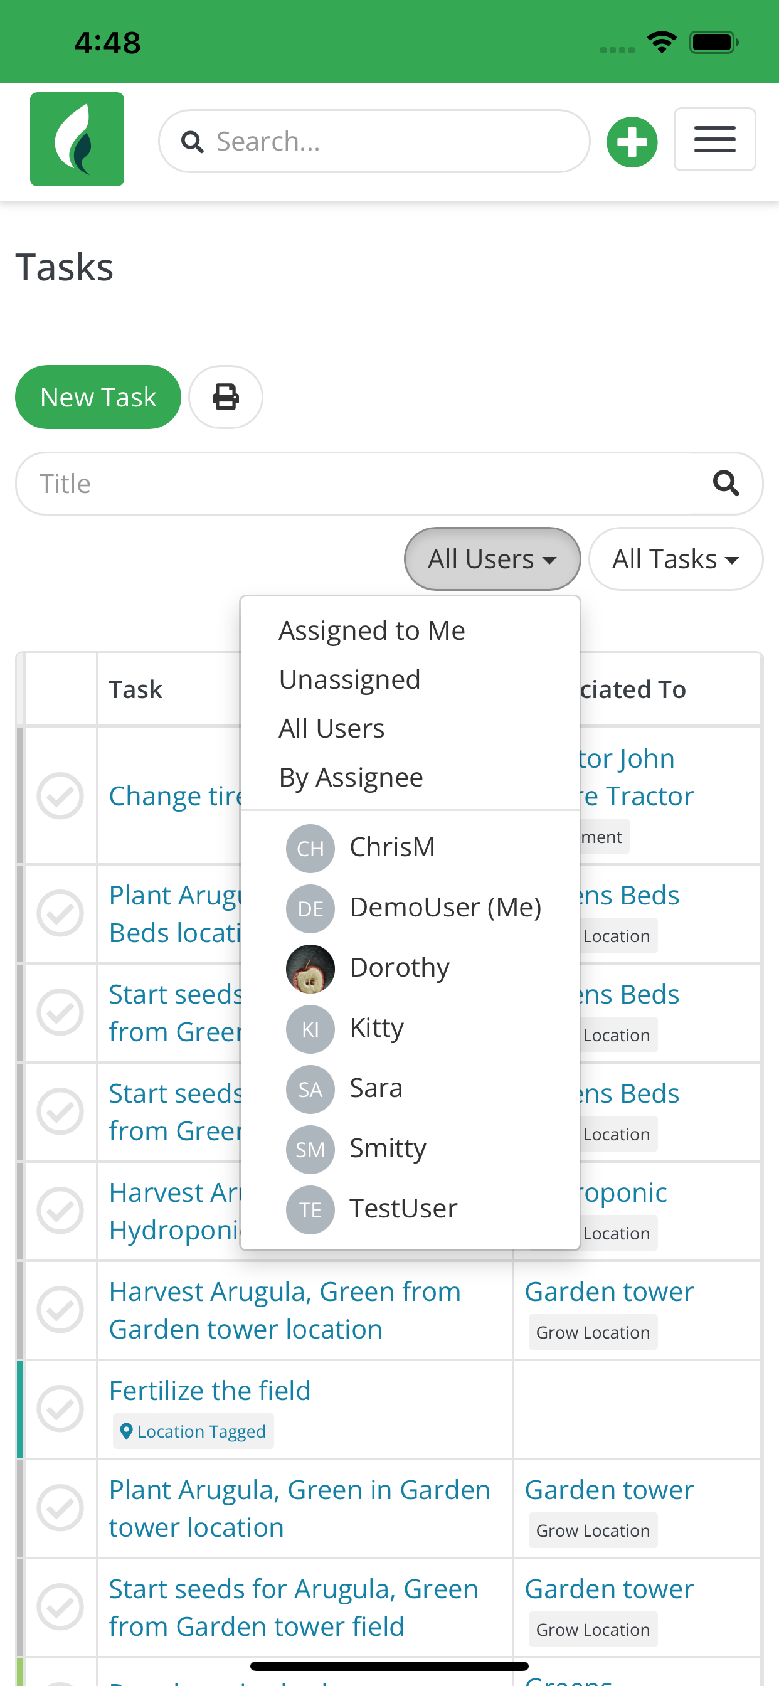The image size is (779, 1686).
Task: Complete Harvest Arugula Garden tower task
Action: click(x=60, y=1309)
